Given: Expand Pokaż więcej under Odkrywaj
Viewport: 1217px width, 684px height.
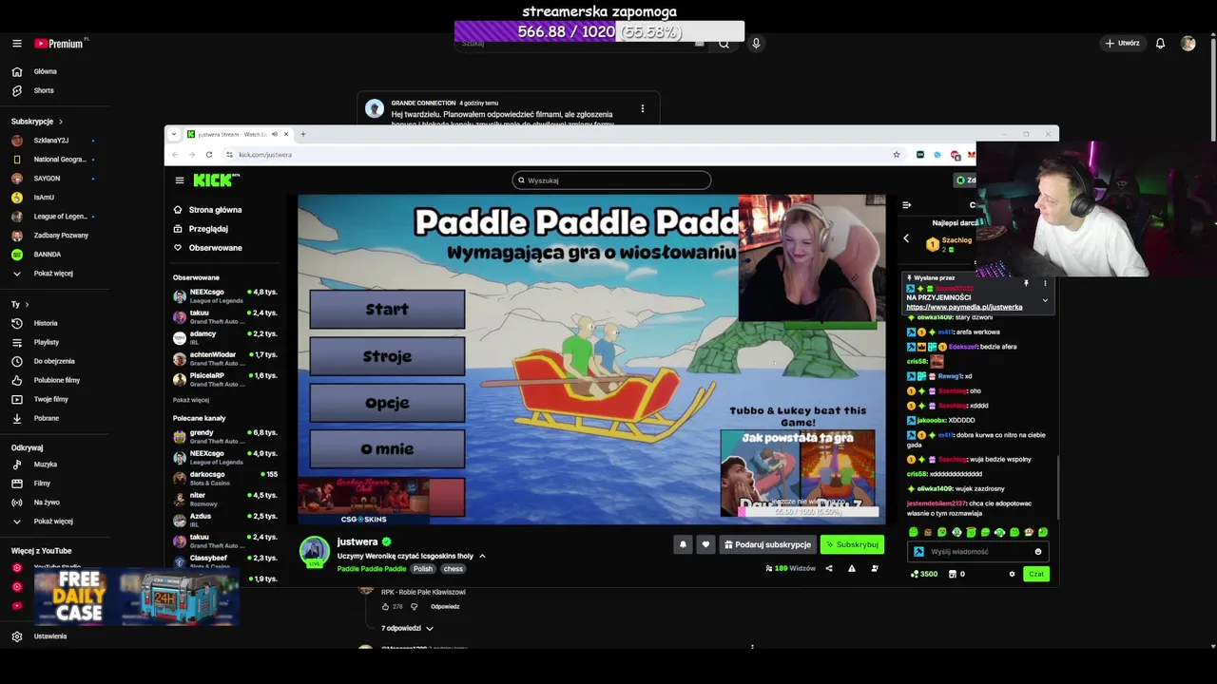Looking at the screenshot, I should (44, 522).
